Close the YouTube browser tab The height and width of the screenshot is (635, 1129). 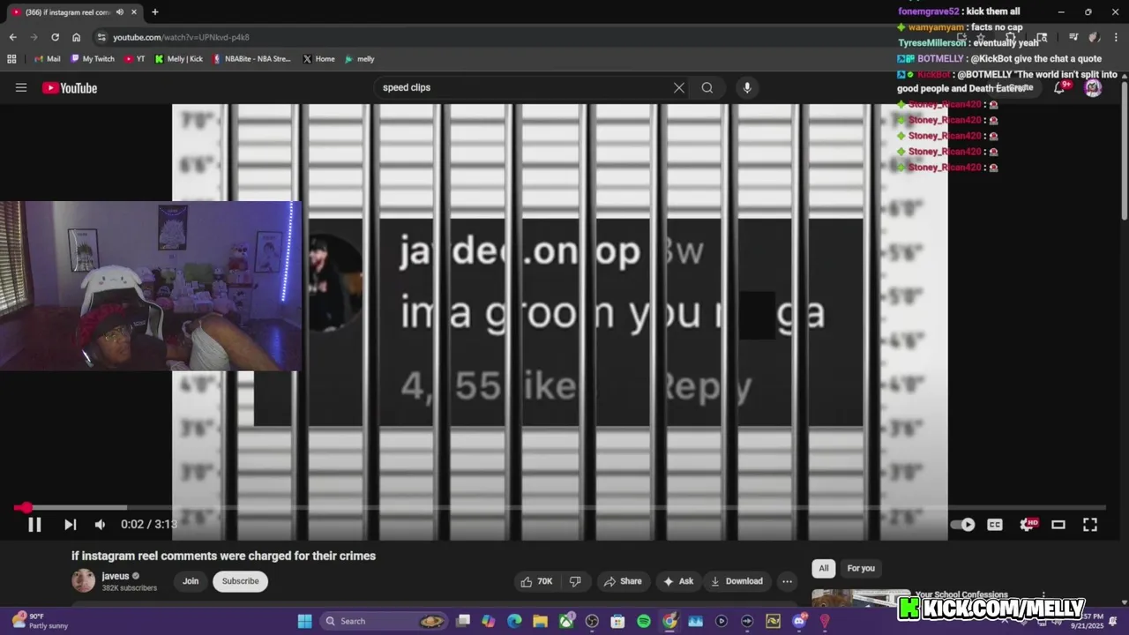133,12
